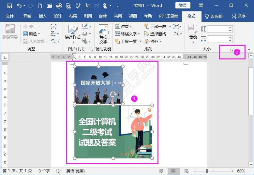Click the paperclip attachment icon in quick access toolbar

click(87, 6)
